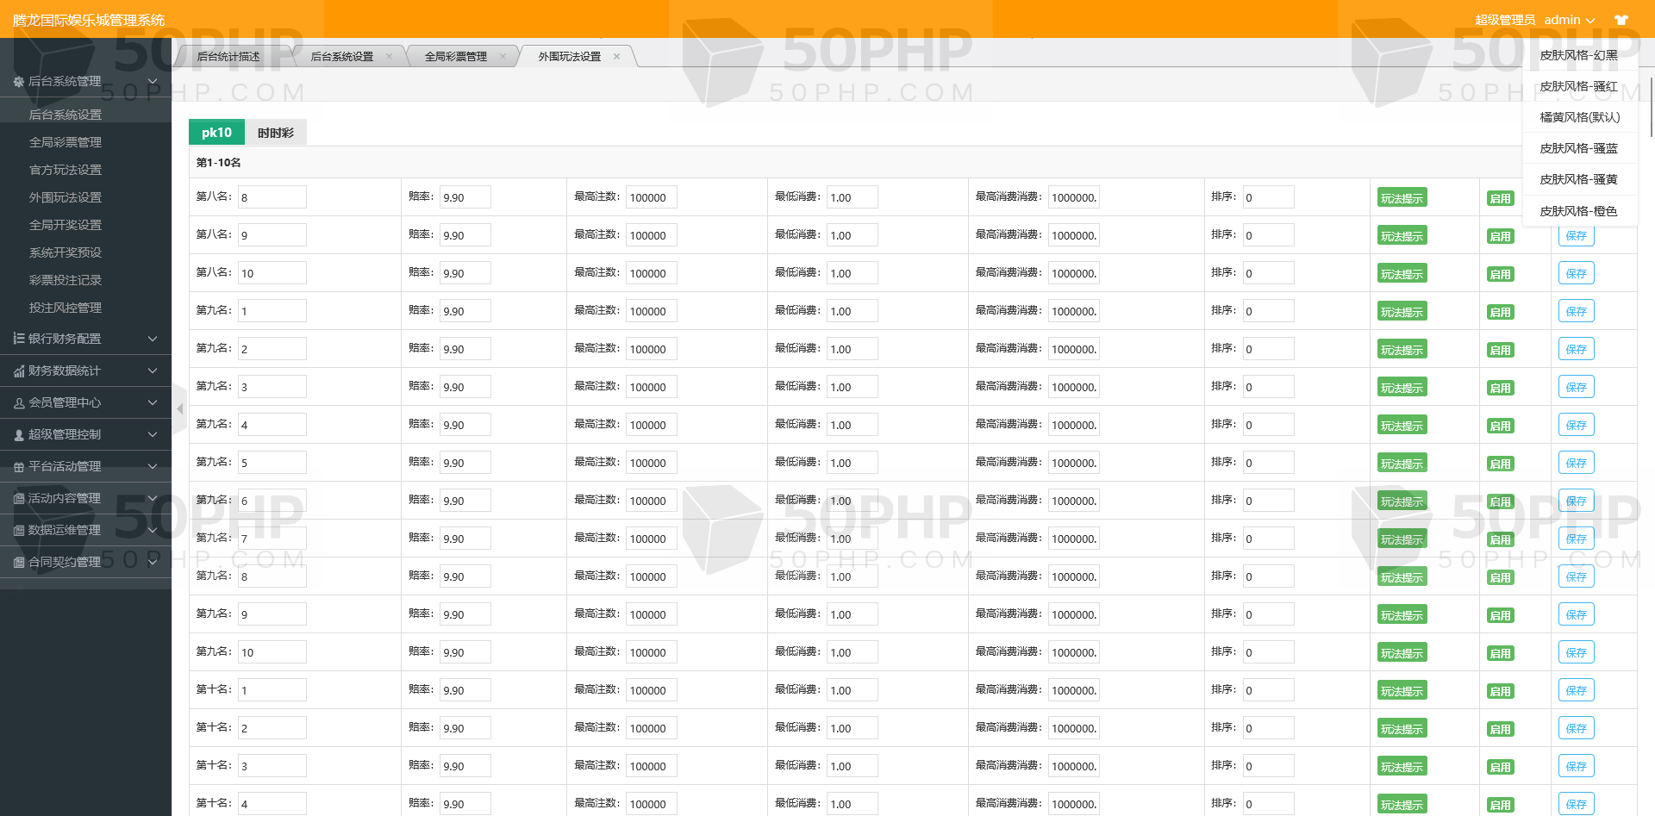Expand the 超级管理控制 sidebar section
The height and width of the screenshot is (816, 1655).
tap(85, 434)
